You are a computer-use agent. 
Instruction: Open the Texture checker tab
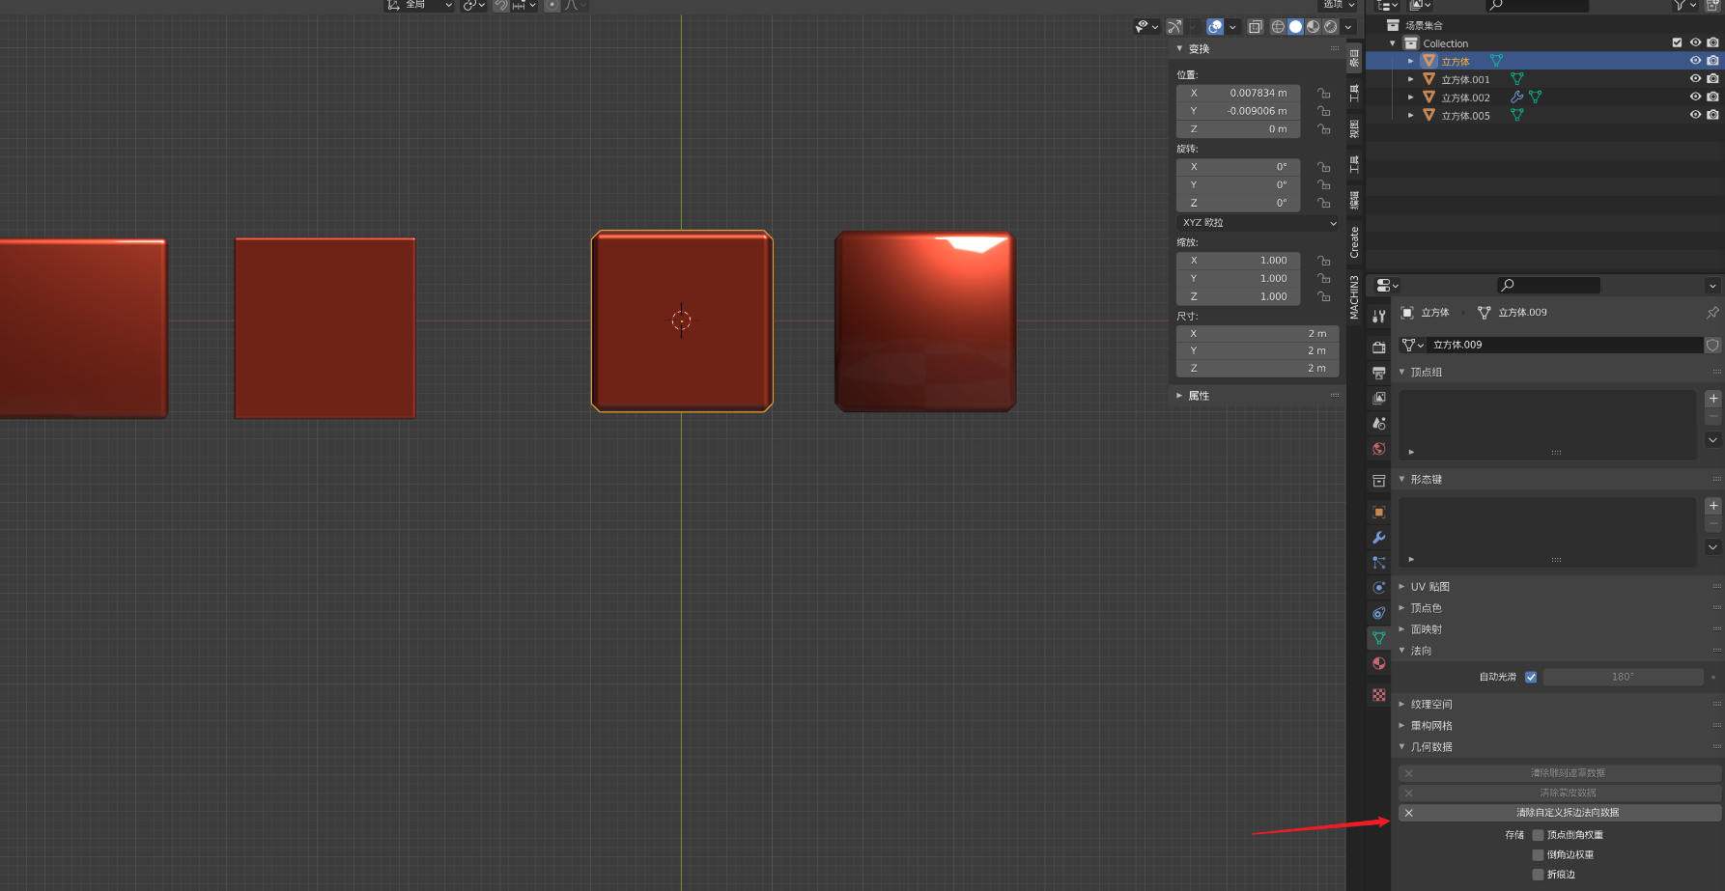(x=1378, y=695)
